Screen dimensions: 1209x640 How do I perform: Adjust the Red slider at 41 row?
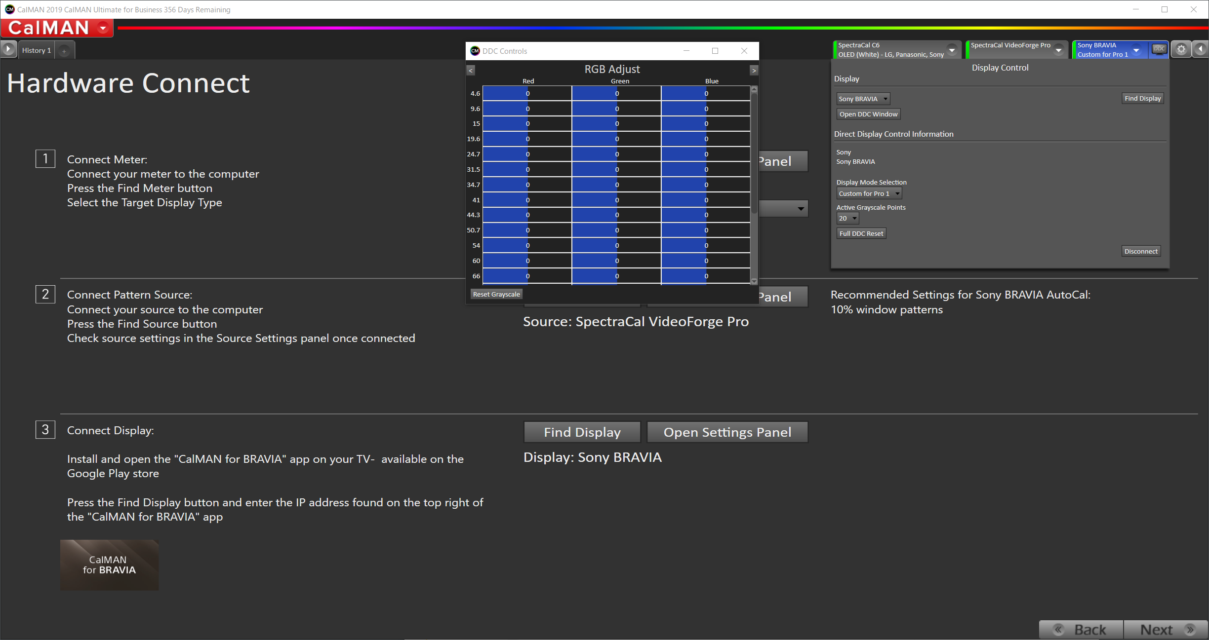pyautogui.click(x=527, y=200)
